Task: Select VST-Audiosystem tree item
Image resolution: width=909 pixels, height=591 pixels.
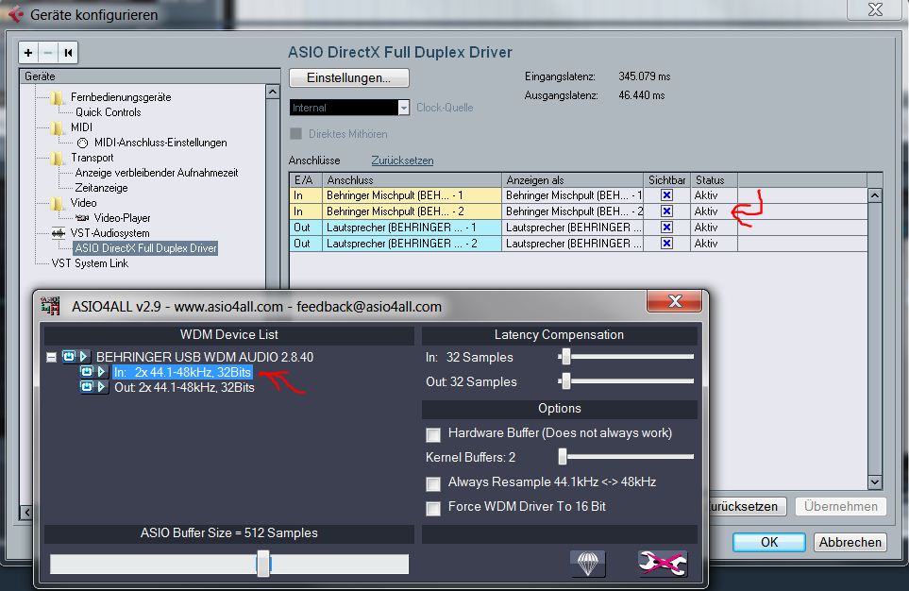Action: 109,232
